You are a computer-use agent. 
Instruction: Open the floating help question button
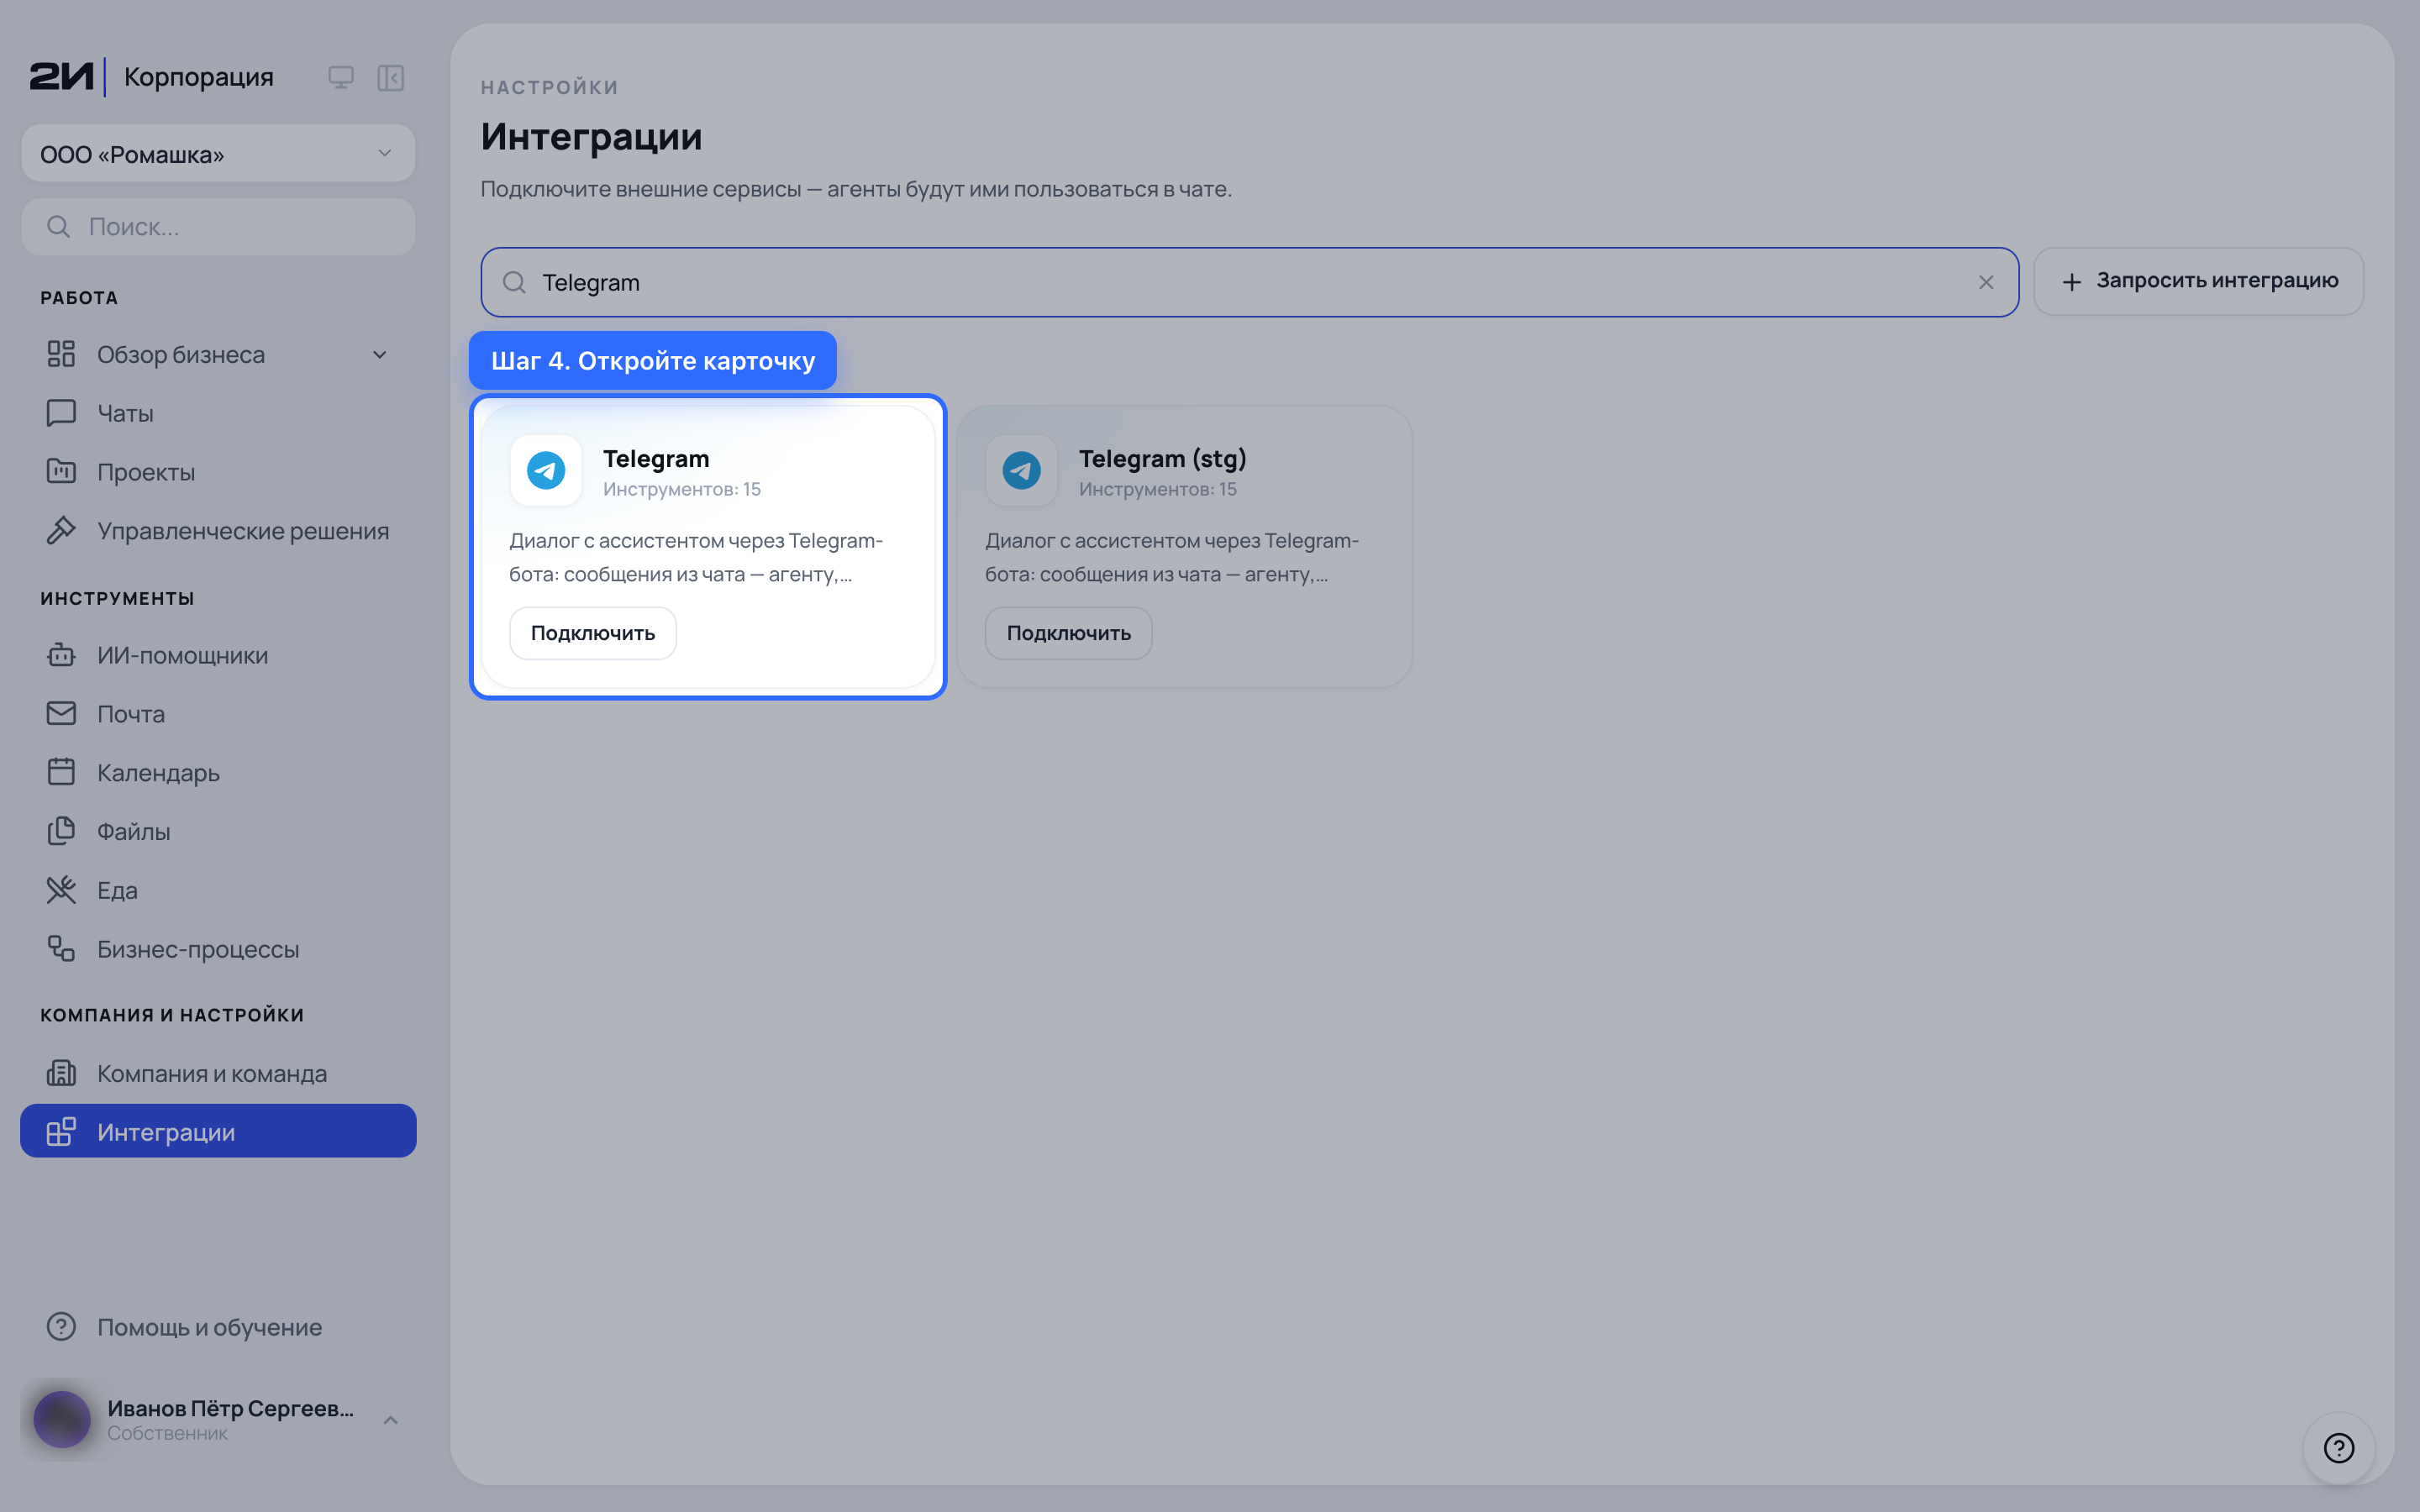[x=2339, y=1447]
